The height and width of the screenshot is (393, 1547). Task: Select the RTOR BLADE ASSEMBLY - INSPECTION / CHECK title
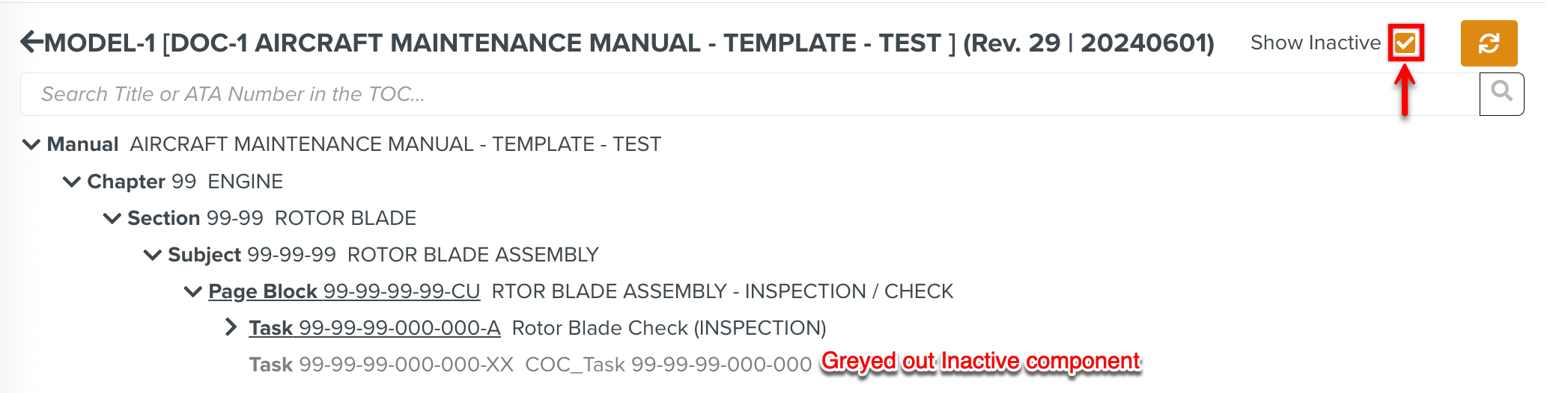coord(722,291)
